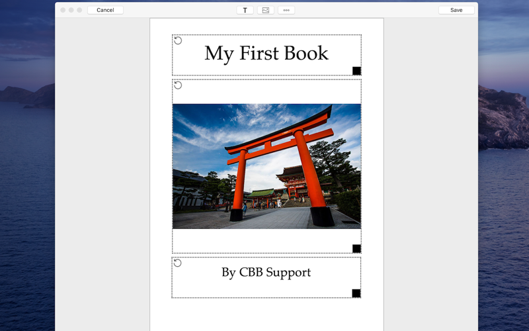529x331 pixels.
Task: Select the By CBB Support author text
Action: point(266,272)
